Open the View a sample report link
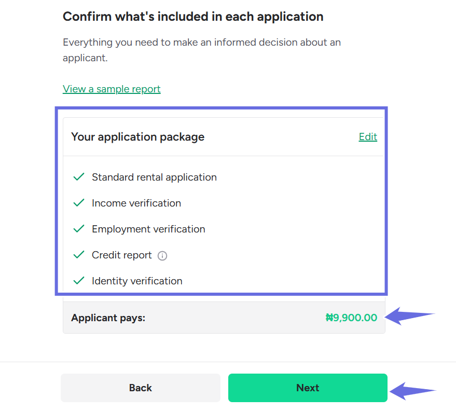The image size is (456, 412). pyautogui.click(x=112, y=89)
